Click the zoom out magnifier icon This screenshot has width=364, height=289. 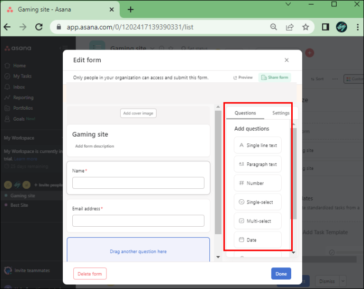pyautogui.click(x=274, y=27)
